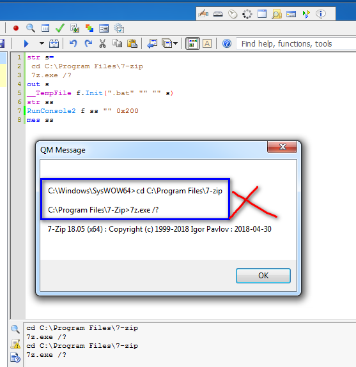Click OK in the QM Message dialog
The width and height of the screenshot is (356, 367).
[263, 276]
